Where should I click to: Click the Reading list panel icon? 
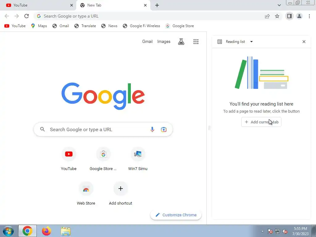[220, 42]
